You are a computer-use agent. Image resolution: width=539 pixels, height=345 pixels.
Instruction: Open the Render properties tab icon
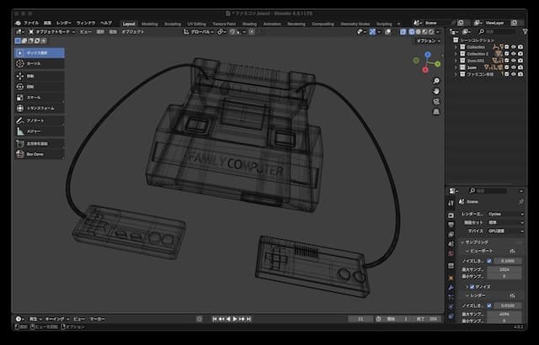click(x=451, y=215)
